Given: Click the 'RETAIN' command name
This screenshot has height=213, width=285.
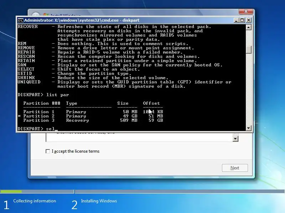Looking at the screenshot, I should [x=26, y=61].
